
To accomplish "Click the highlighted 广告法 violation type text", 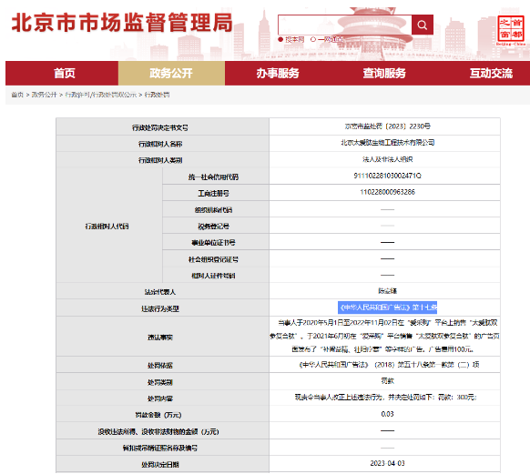I will [x=388, y=308].
